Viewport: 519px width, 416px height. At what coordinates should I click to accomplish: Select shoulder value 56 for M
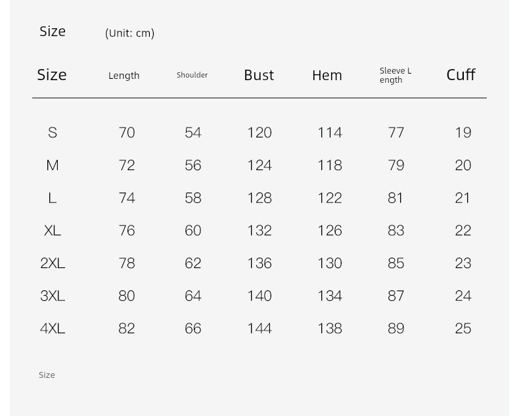pyautogui.click(x=193, y=165)
